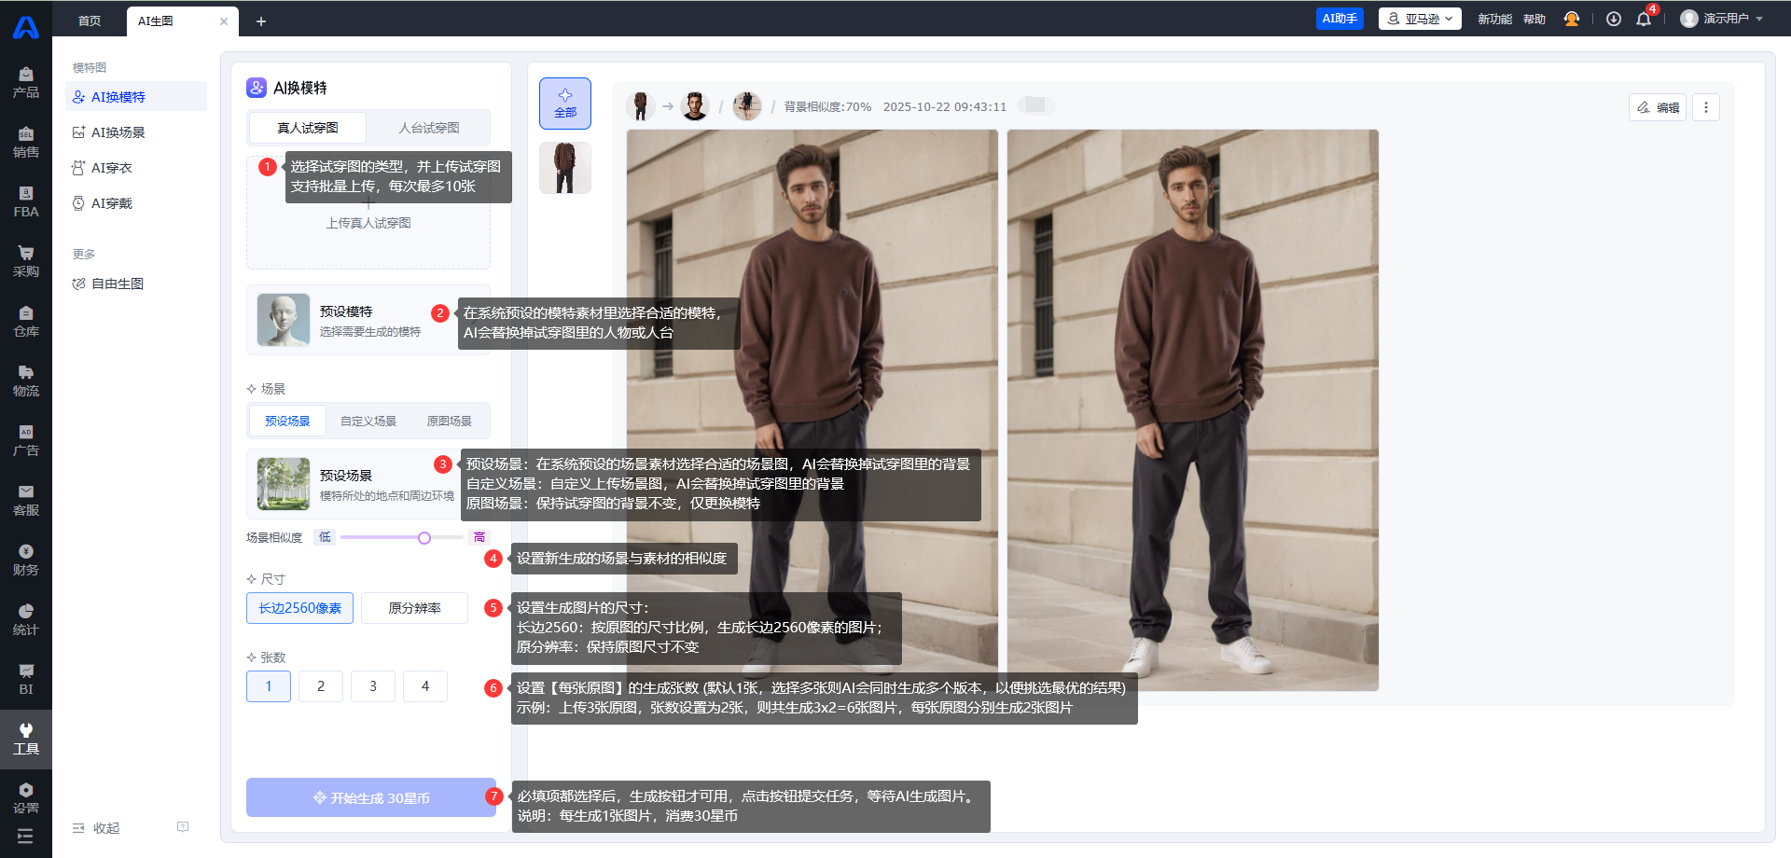The height and width of the screenshot is (858, 1791).
Task: Click the AI助手 button
Action: pos(1340,19)
